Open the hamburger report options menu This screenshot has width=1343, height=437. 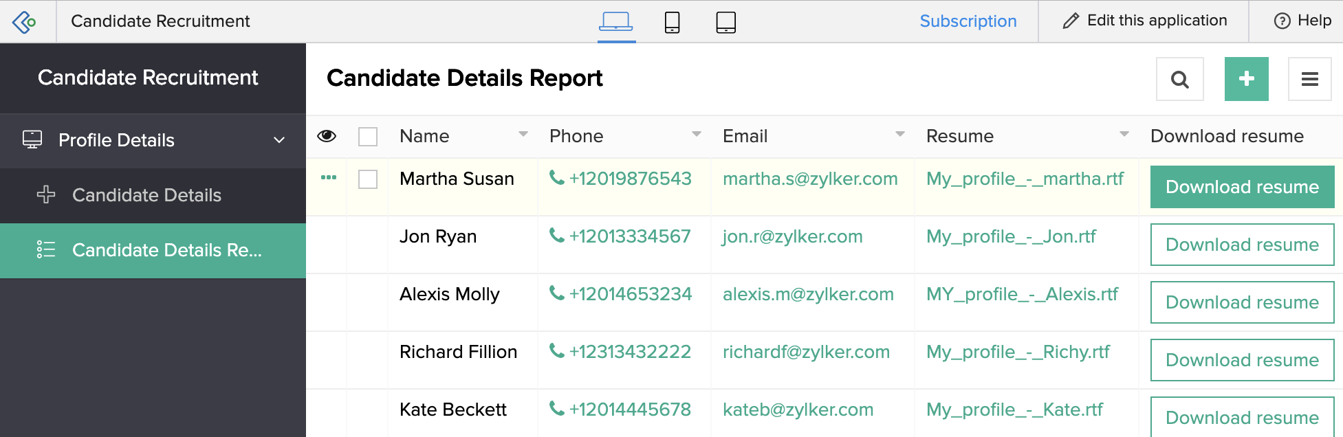click(x=1309, y=80)
